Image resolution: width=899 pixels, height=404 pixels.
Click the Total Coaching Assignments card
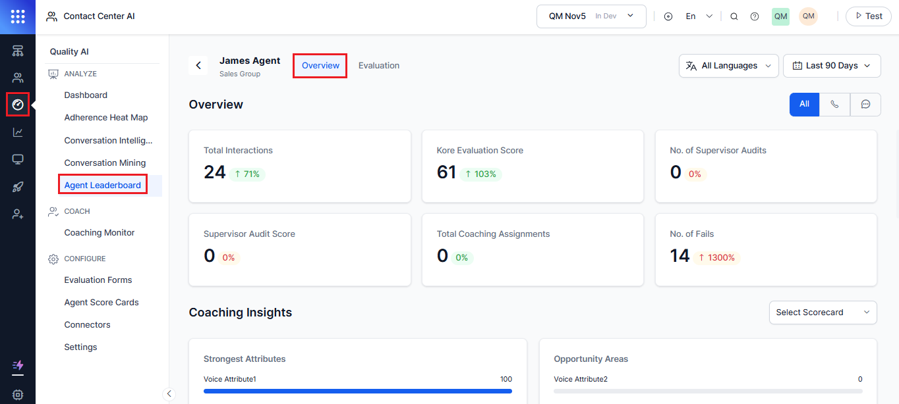pyautogui.click(x=533, y=249)
